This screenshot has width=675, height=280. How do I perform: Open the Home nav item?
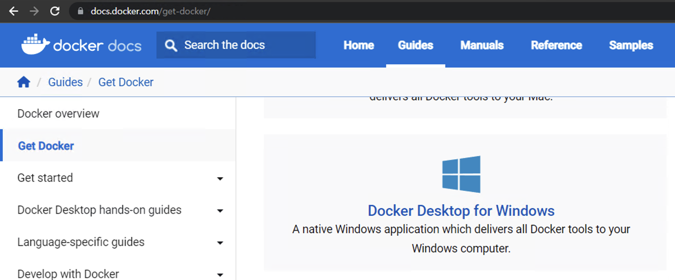359,45
